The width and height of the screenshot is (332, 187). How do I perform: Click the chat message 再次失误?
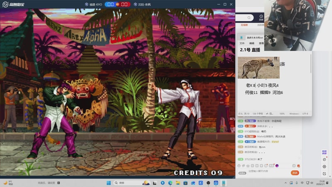coord(281,137)
